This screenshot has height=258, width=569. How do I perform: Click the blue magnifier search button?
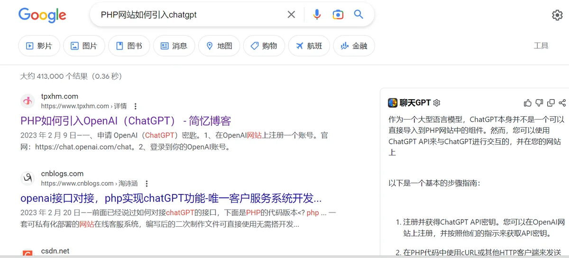[358, 14]
